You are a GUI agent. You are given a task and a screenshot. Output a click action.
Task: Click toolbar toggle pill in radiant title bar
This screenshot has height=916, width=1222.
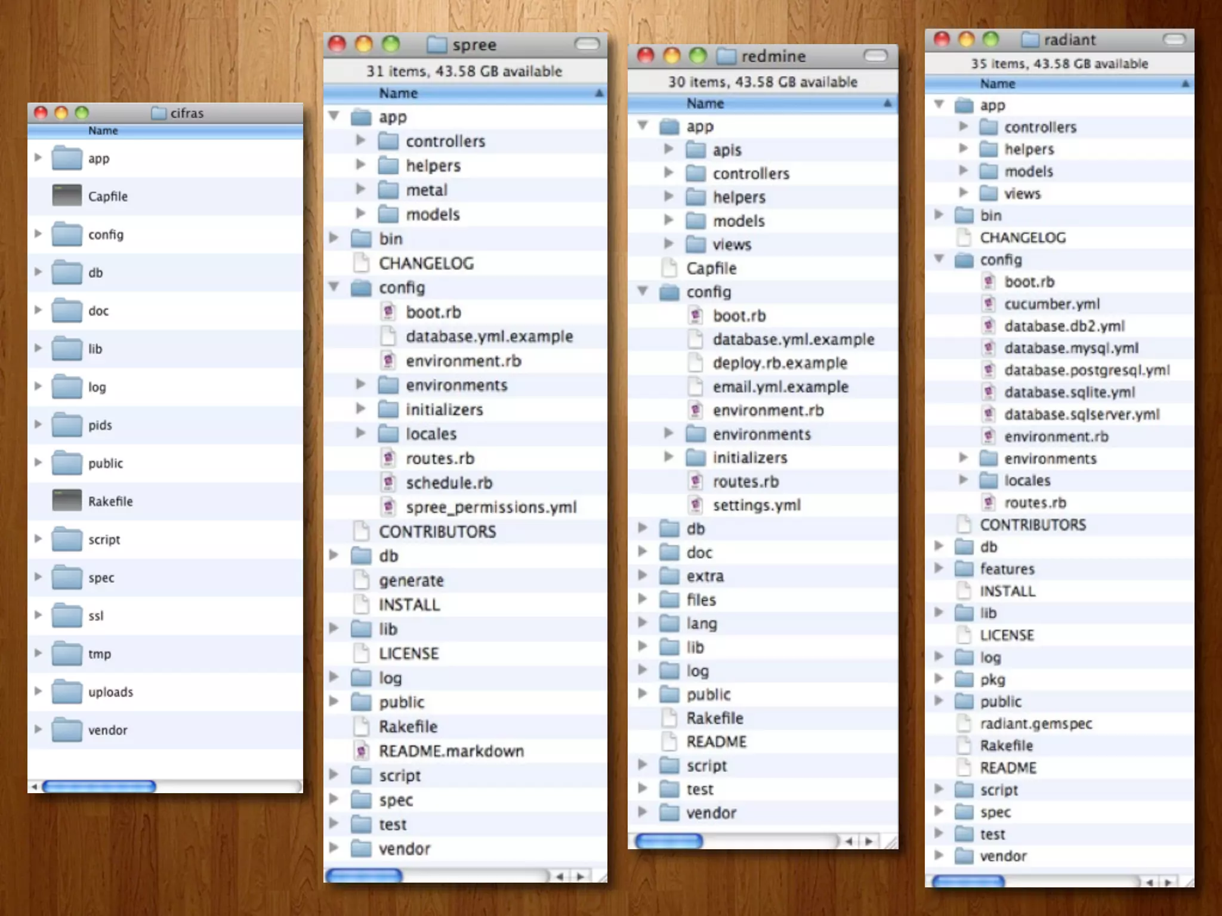pyautogui.click(x=1174, y=40)
